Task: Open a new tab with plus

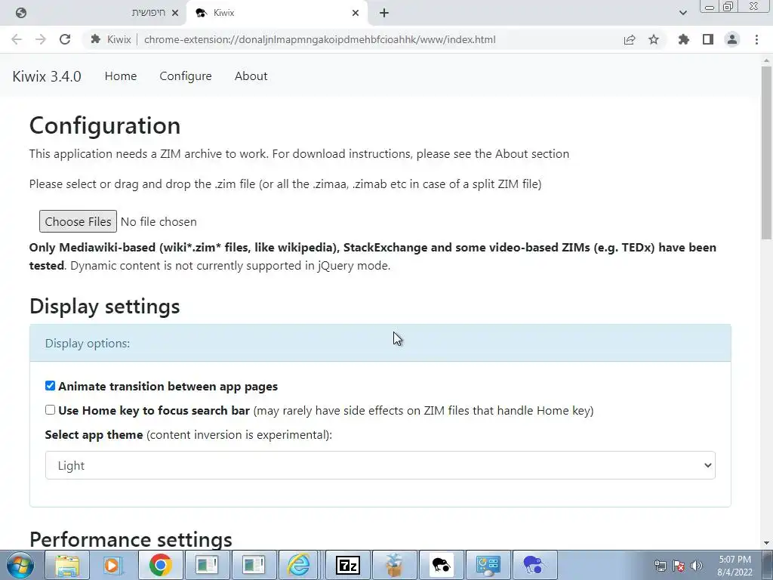Action: [x=384, y=13]
